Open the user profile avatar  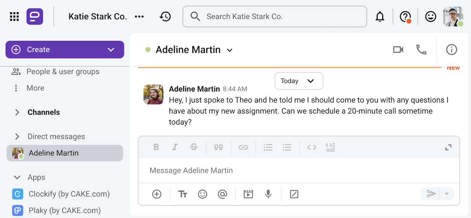(x=453, y=16)
